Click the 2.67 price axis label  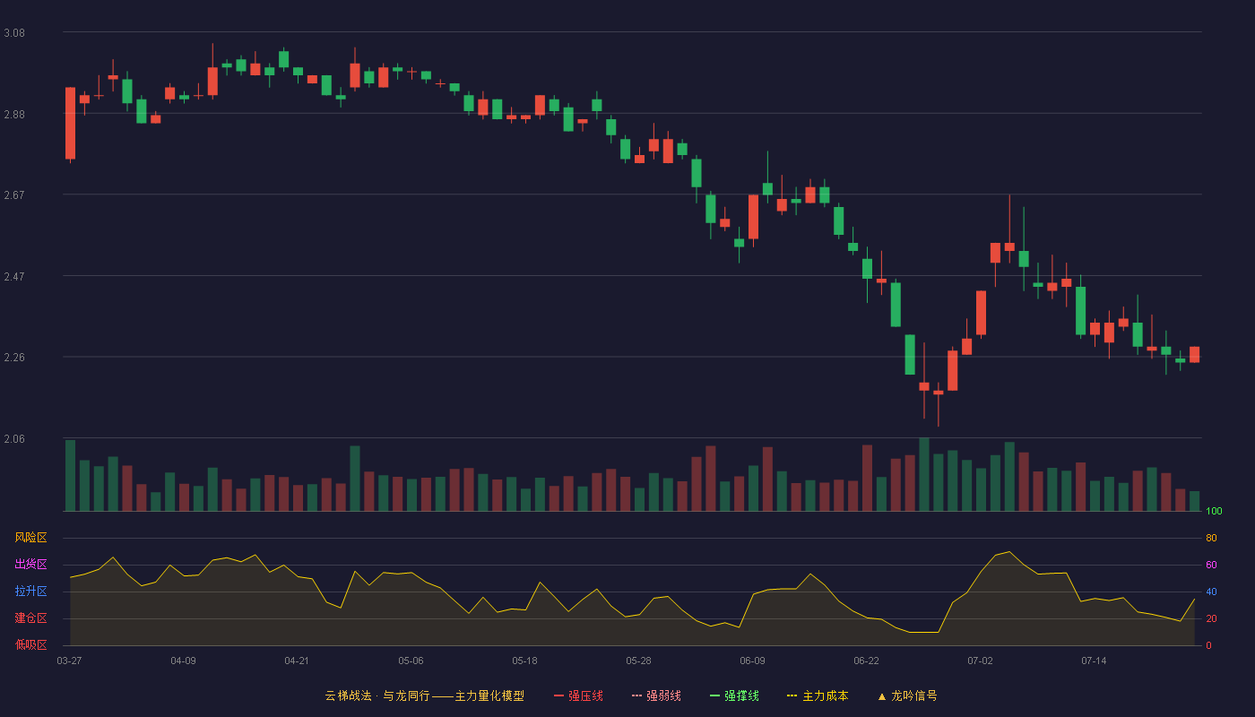coord(14,194)
